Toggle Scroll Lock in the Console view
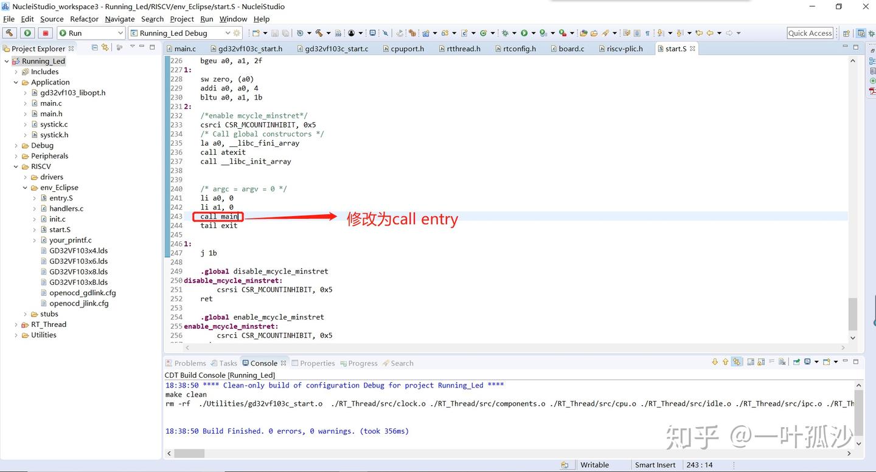Viewport: 876px width, 472px height. [x=737, y=362]
